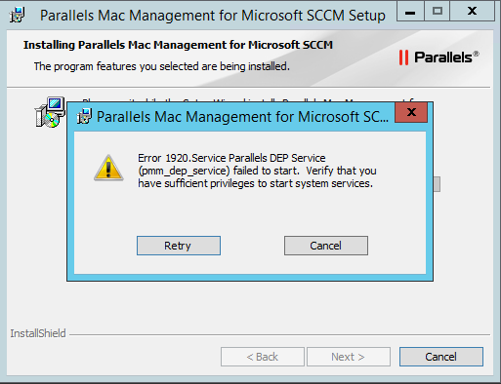Click the small icon in error dialog title bar

[x=84, y=116]
